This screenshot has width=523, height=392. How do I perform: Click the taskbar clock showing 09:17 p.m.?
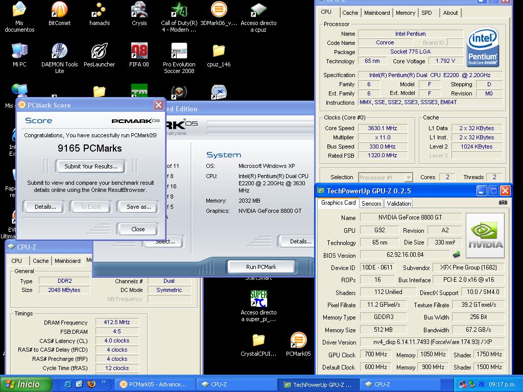(502, 384)
